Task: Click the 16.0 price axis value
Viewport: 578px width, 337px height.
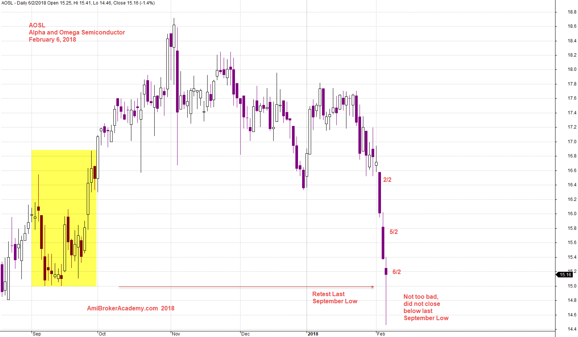Action: [x=572, y=214]
